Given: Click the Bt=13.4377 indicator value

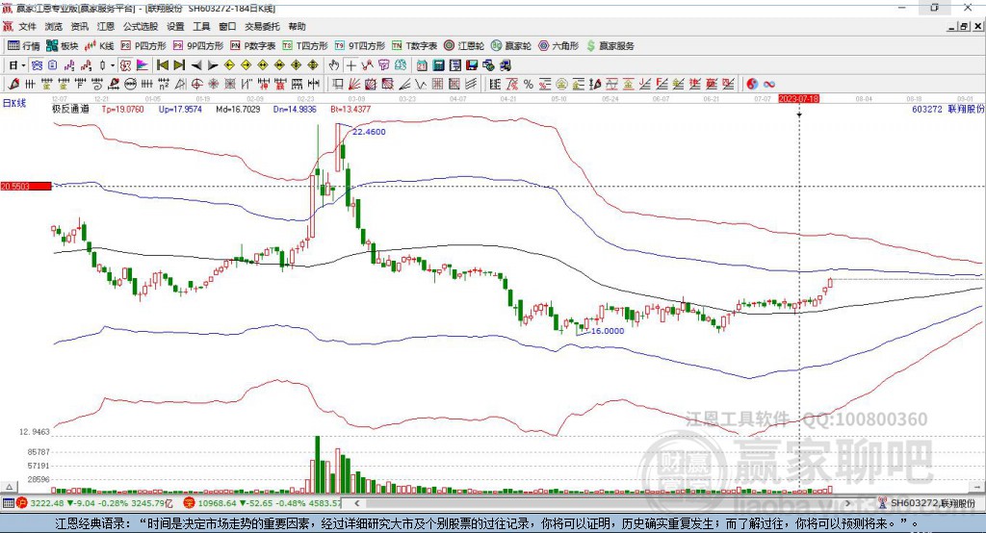Looking at the screenshot, I should click(x=350, y=109).
